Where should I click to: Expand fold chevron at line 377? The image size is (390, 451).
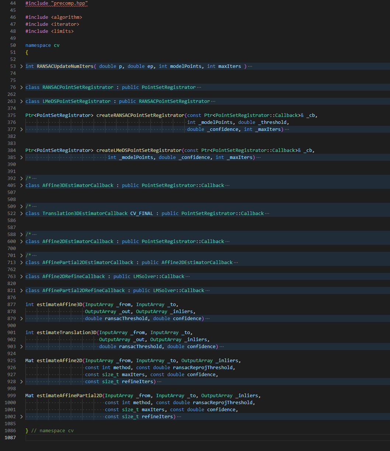[21, 129]
